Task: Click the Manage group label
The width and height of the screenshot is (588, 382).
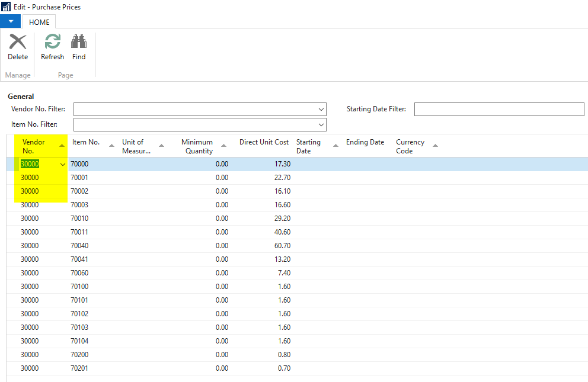Action: [17, 75]
